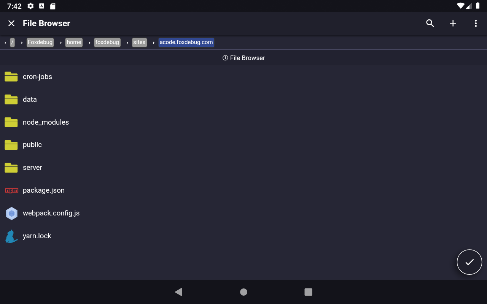Click the folder icon beside cron-jobs
The width and height of the screenshot is (487, 304).
pos(11,76)
